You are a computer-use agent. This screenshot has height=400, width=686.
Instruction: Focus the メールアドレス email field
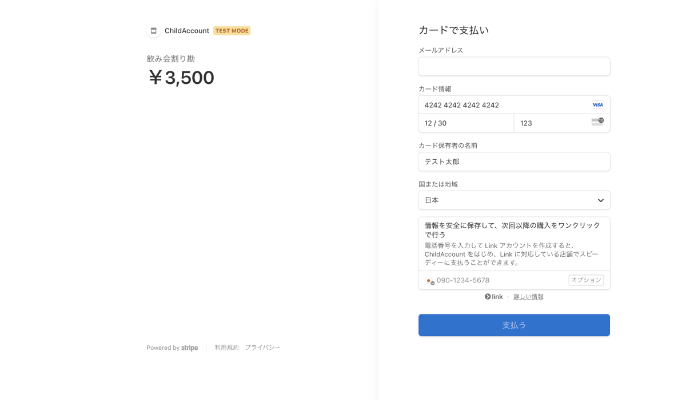(x=514, y=66)
